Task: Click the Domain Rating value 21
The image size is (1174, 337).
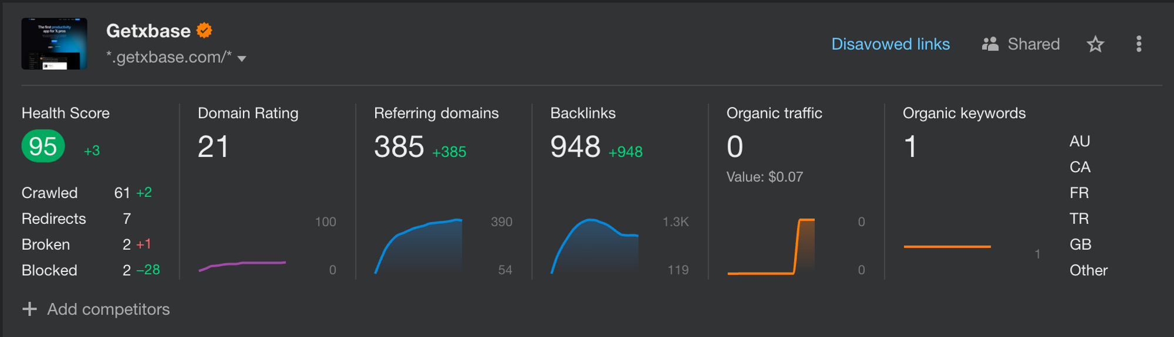Action: pyautogui.click(x=213, y=147)
